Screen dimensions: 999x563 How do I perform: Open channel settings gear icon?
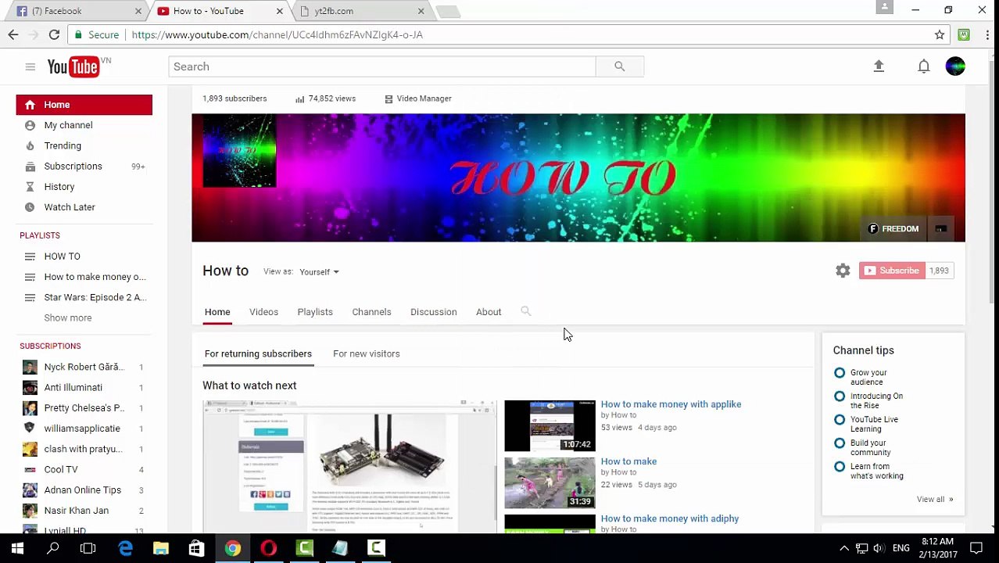[x=843, y=271]
